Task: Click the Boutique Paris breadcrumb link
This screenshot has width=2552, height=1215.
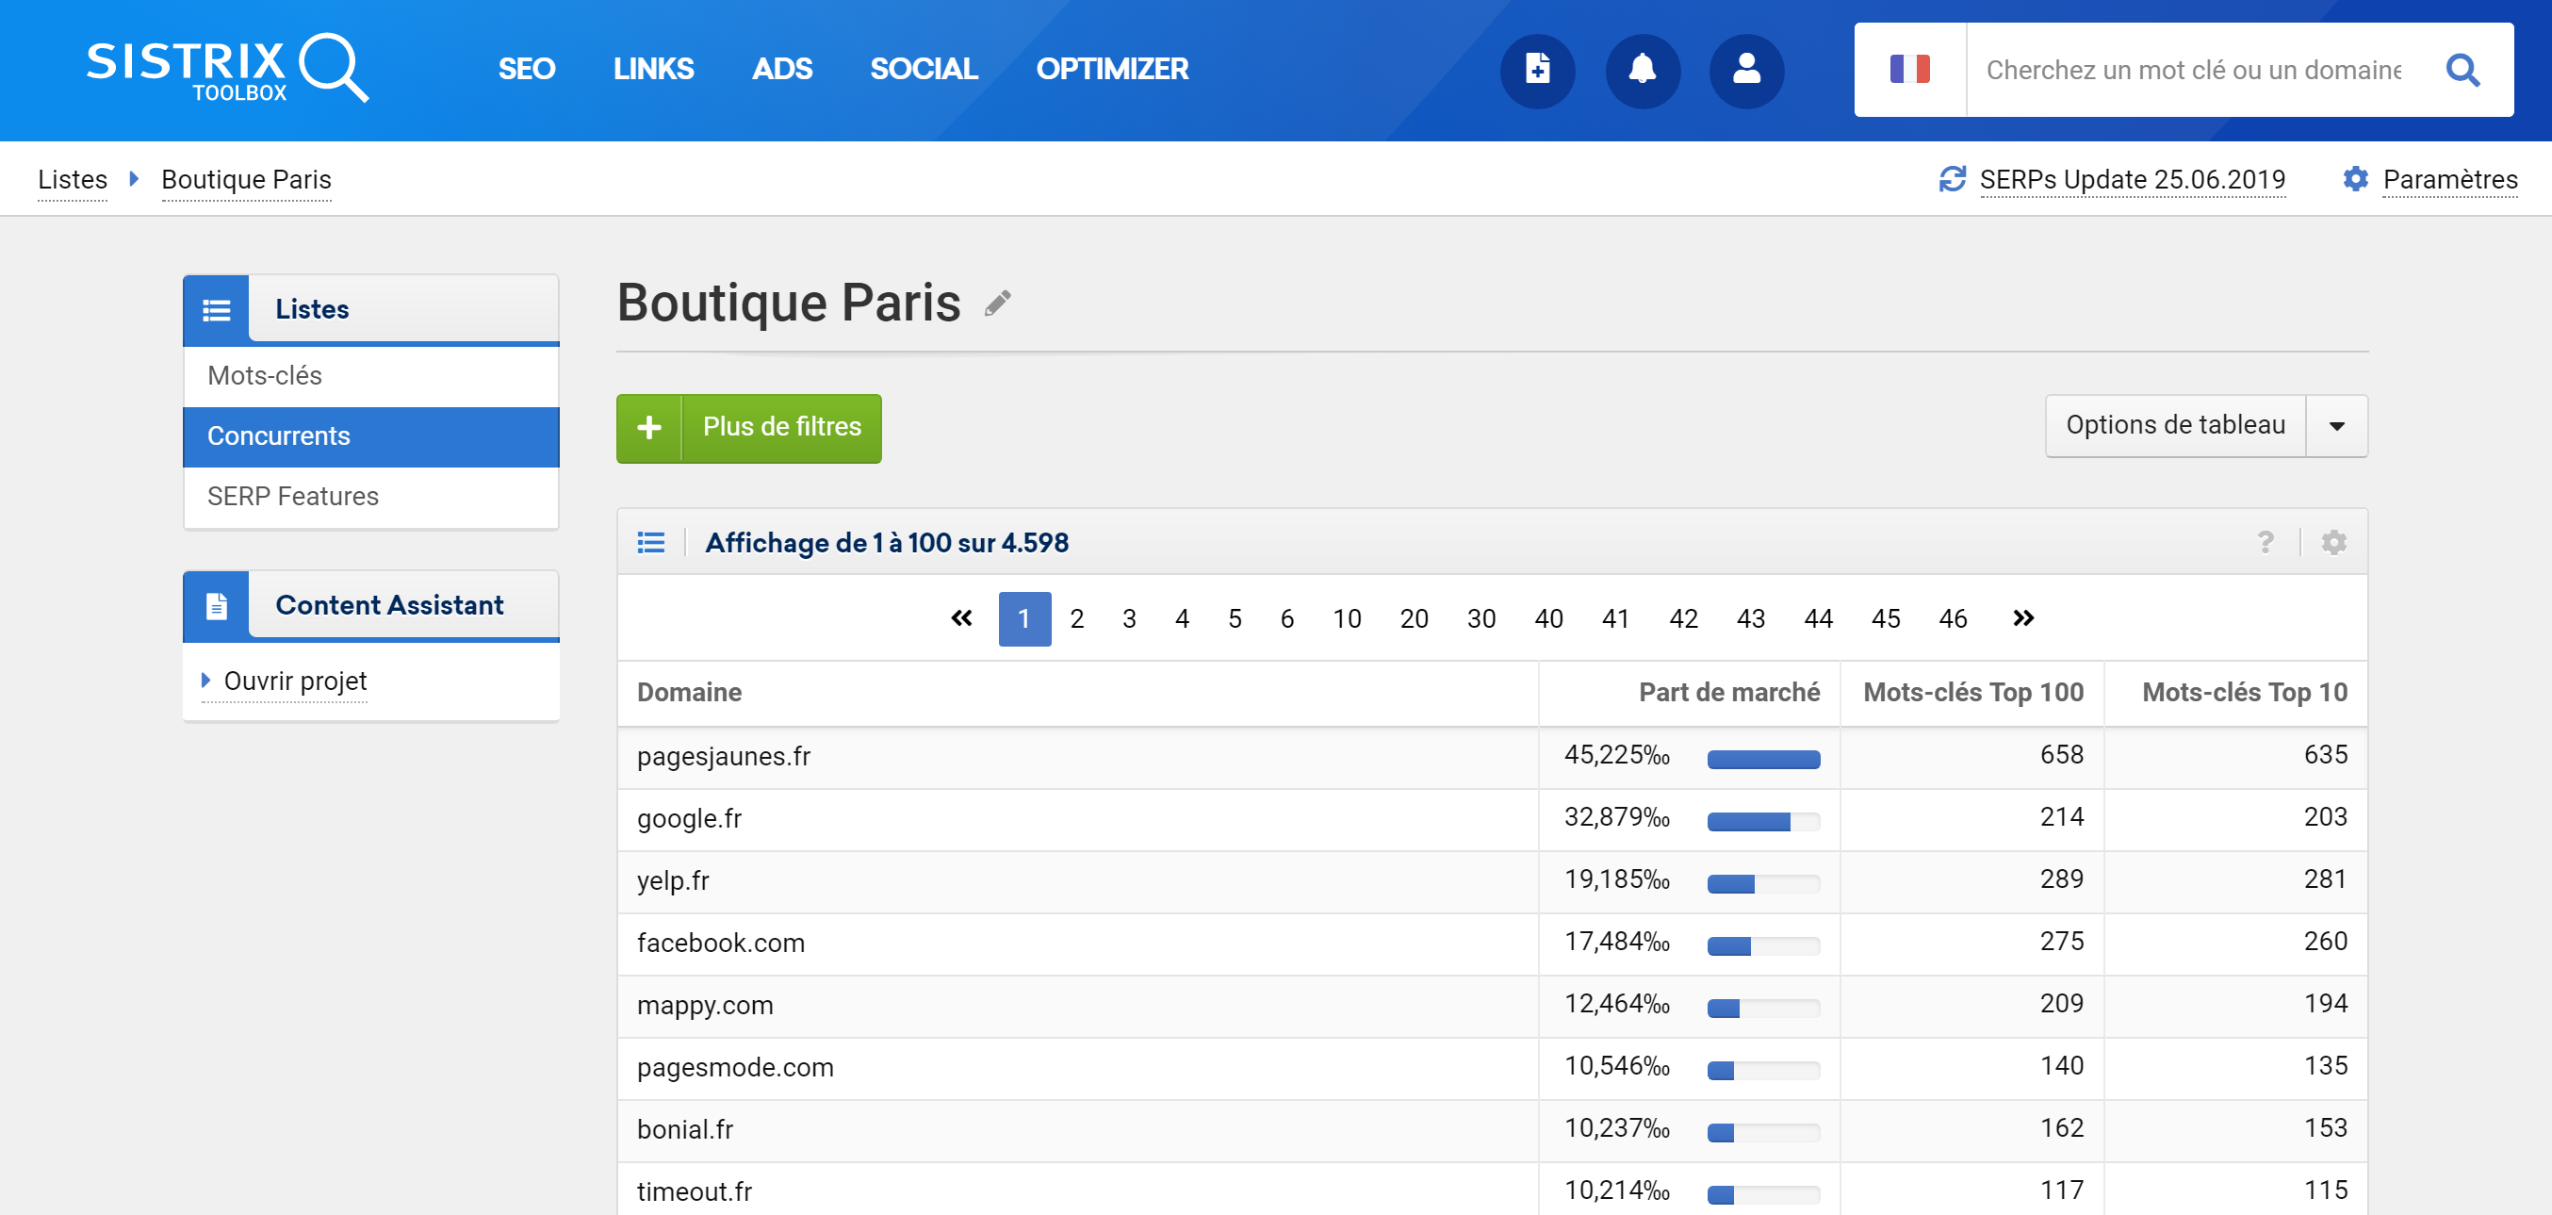Action: (247, 179)
